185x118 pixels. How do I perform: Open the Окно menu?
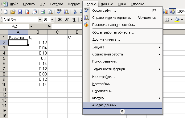tap(122, 4)
